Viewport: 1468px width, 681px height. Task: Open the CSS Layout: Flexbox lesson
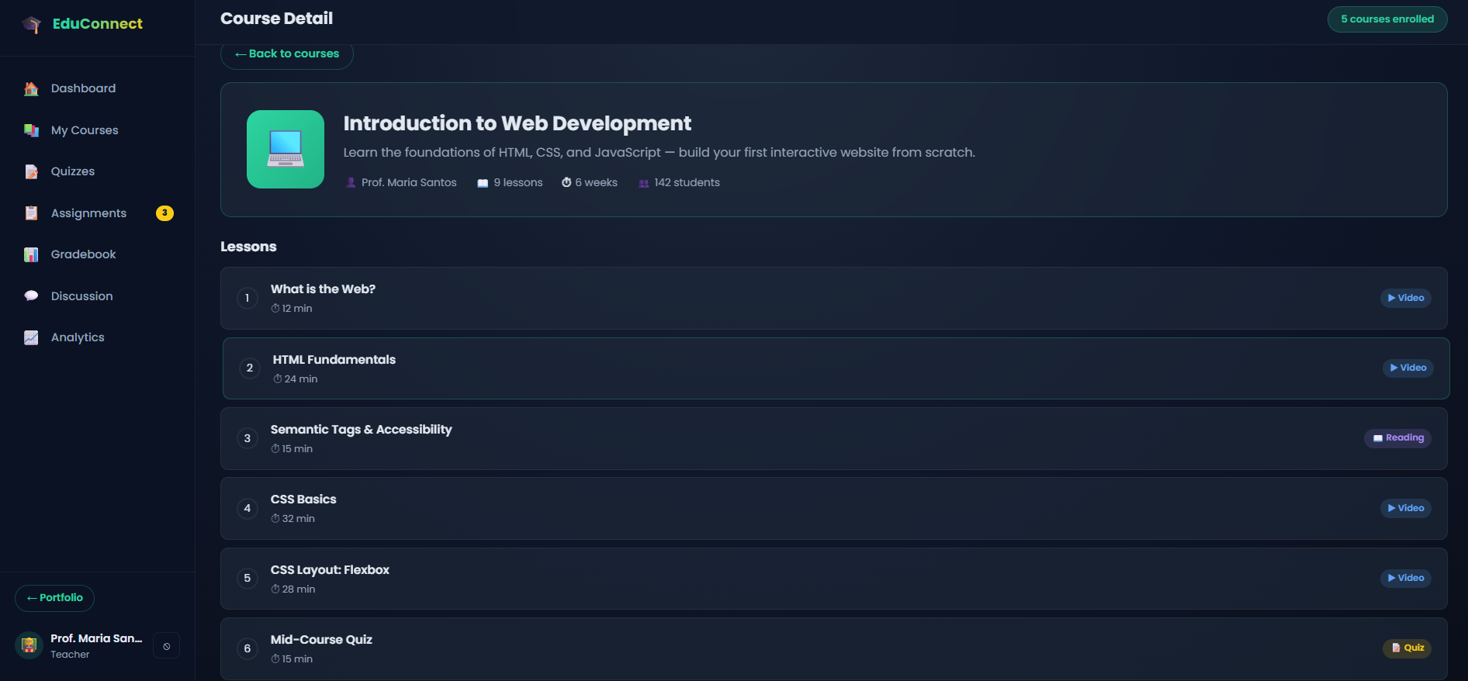pyautogui.click(x=834, y=579)
